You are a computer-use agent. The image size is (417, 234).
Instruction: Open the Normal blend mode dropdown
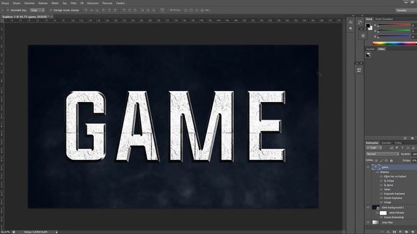tap(382, 154)
